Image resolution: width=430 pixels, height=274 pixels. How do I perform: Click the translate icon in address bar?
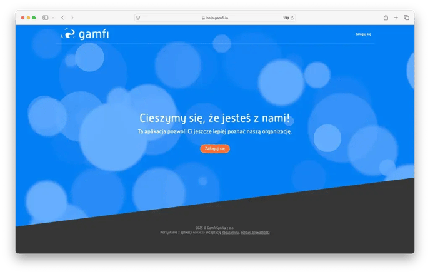286,18
